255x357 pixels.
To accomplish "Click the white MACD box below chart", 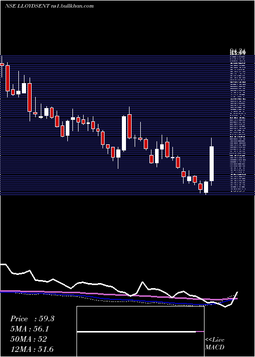I will (140, 331).
